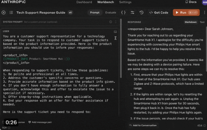207x130 pixels.
Task: Switch to Evaluate mode
Action: [x=111, y=13]
